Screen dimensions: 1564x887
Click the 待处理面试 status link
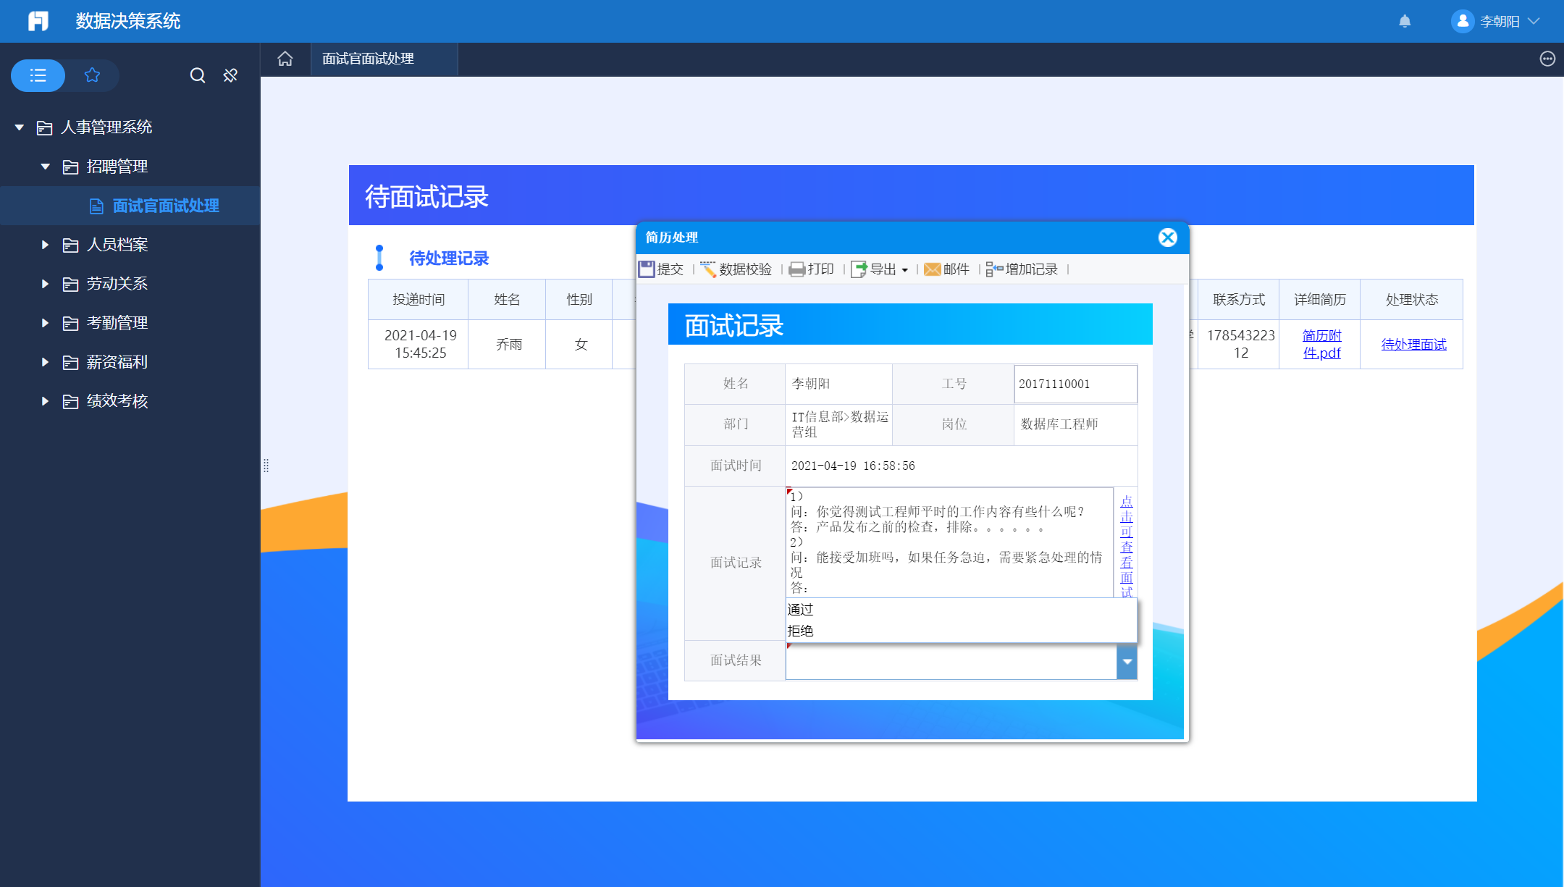1412,344
